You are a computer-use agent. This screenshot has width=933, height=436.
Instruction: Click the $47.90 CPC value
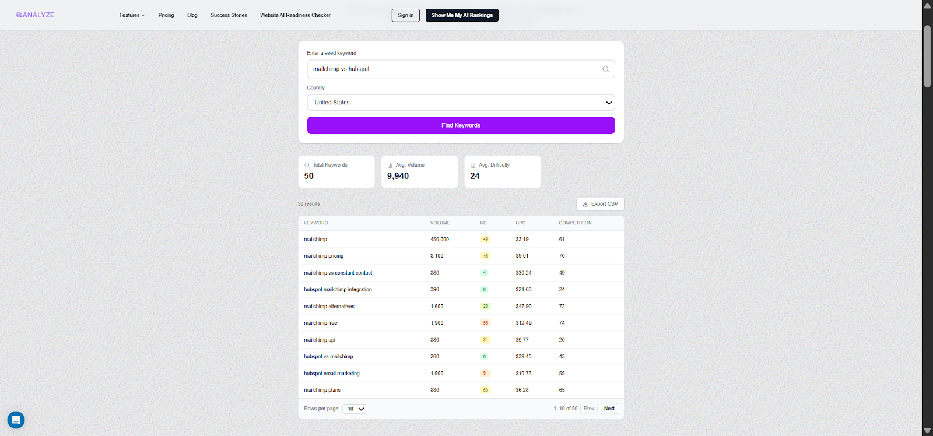[524, 306]
